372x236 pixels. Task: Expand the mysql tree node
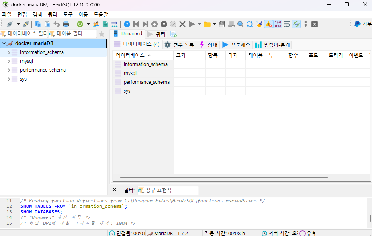coord(9,61)
